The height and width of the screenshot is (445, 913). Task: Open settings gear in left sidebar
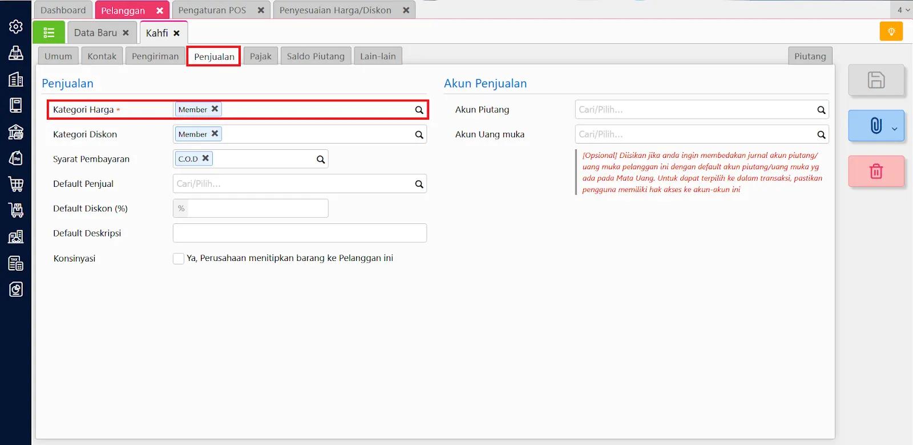point(16,27)
